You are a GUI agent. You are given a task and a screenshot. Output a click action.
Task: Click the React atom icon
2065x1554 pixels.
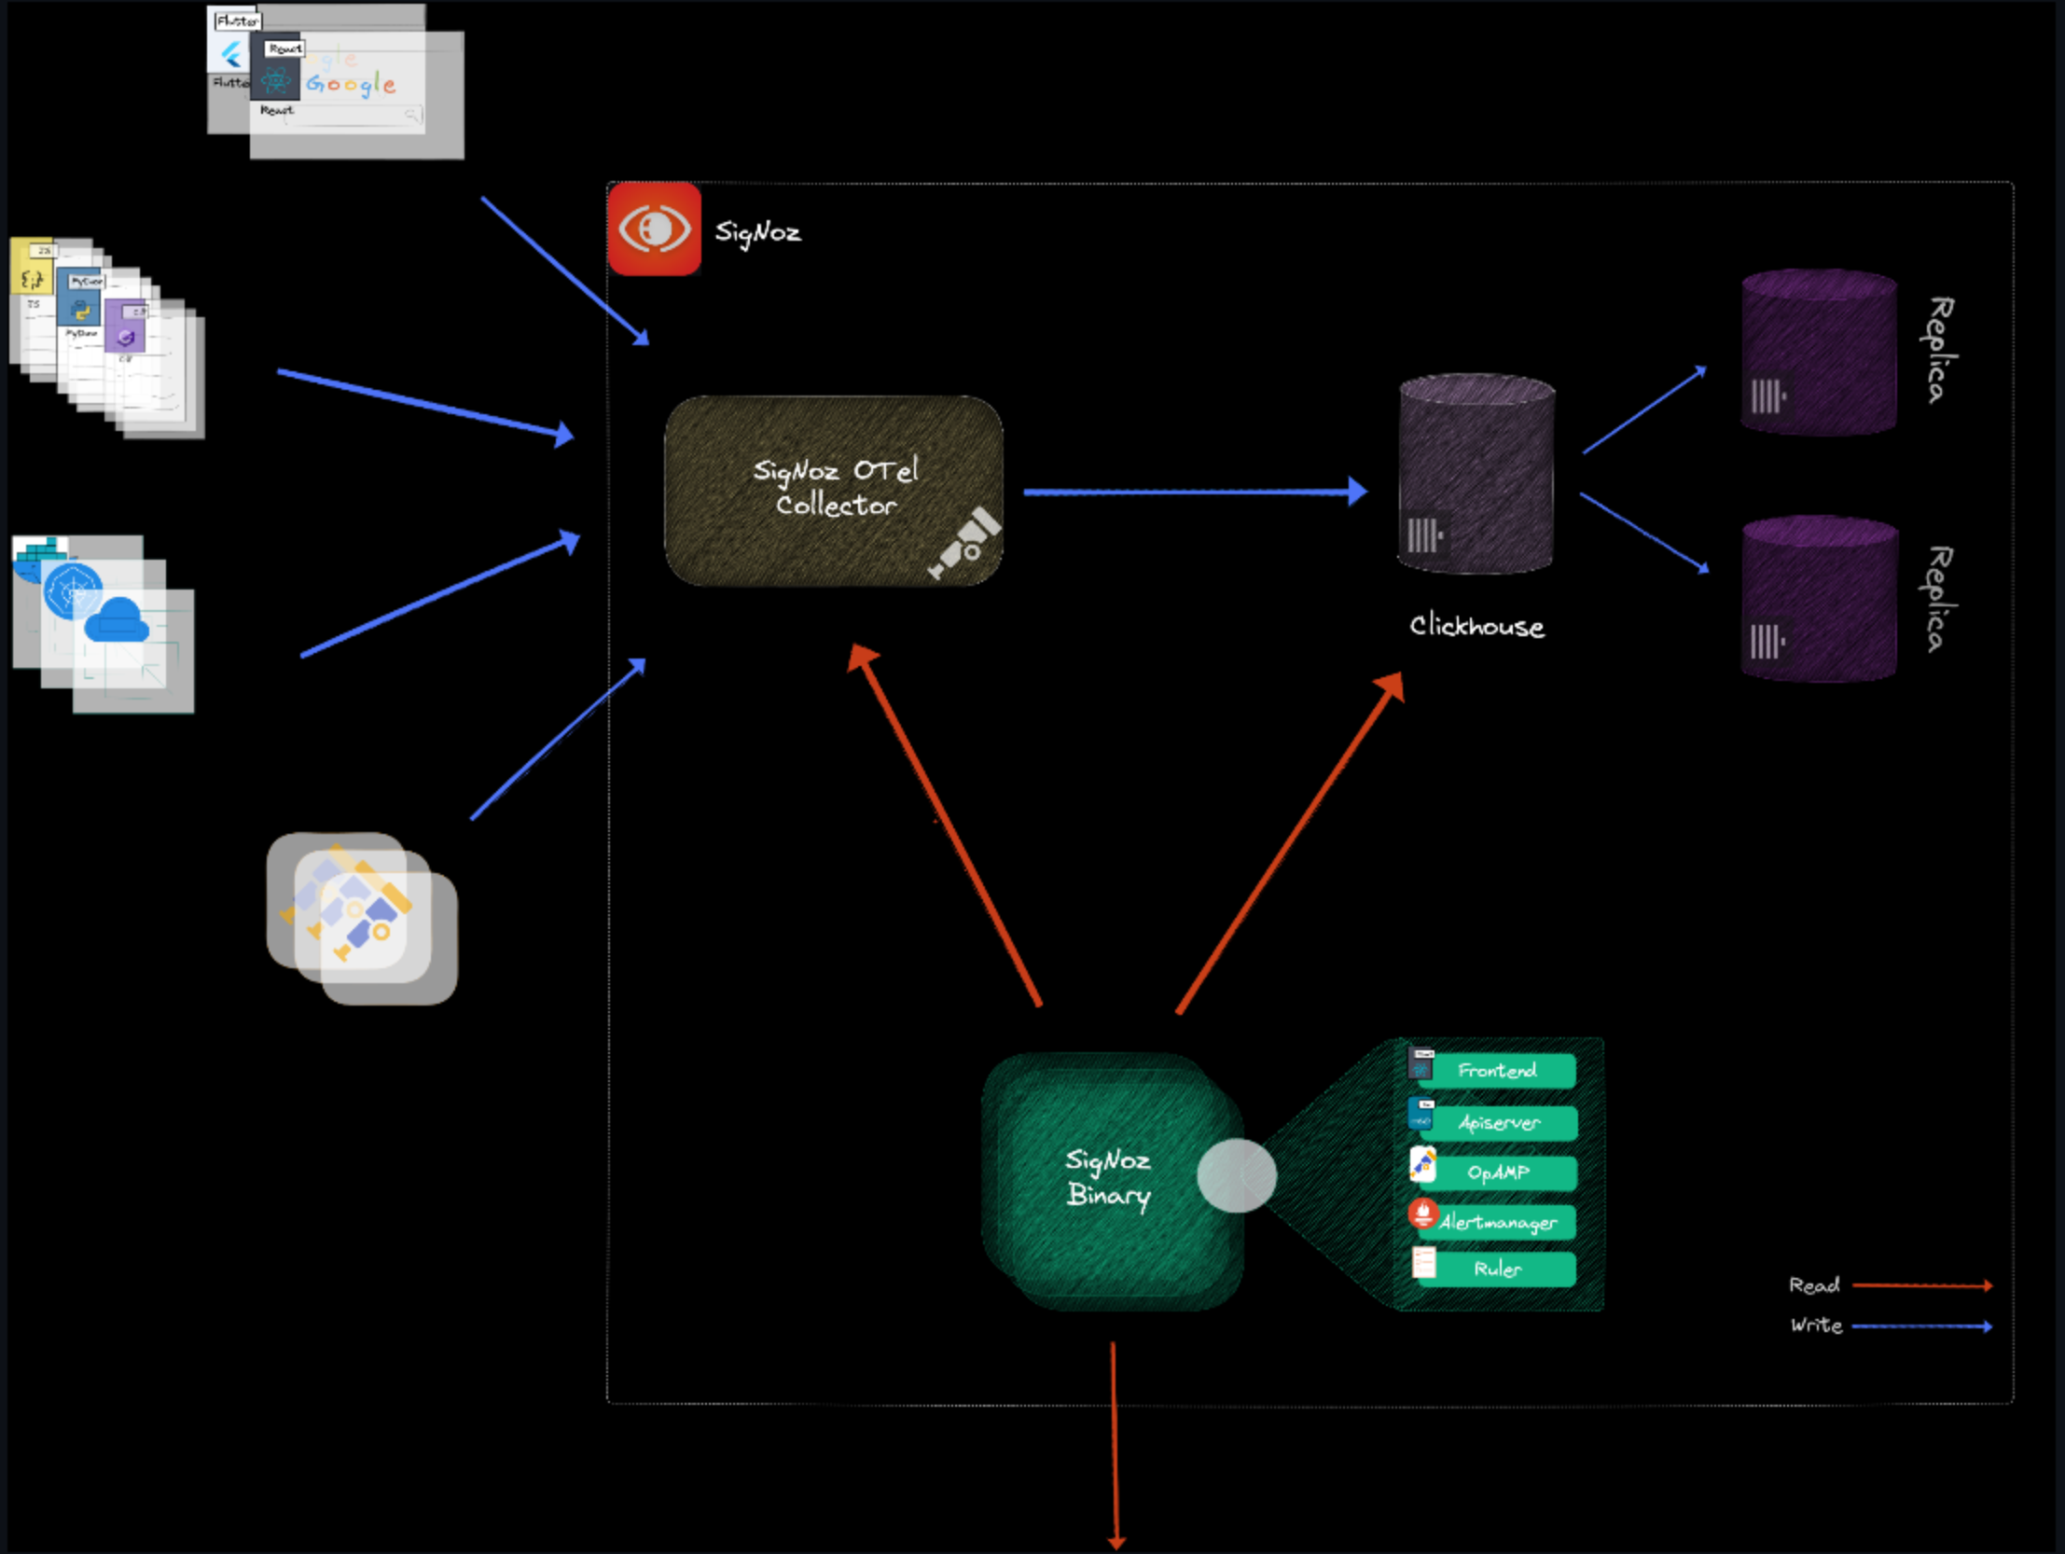point(274,81)
